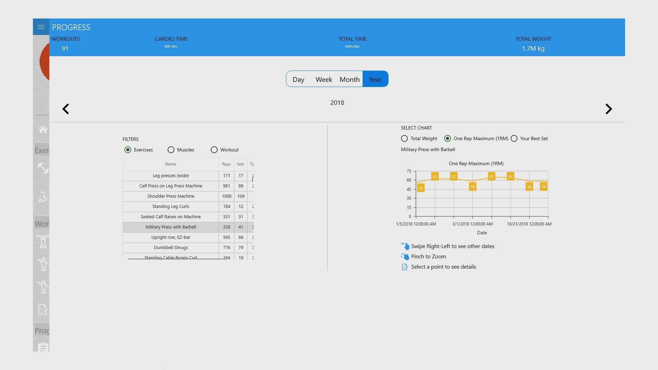Switch to the Month tab
Image resolution: width=658 pixels, height=370 pixels.
point(349,79)
